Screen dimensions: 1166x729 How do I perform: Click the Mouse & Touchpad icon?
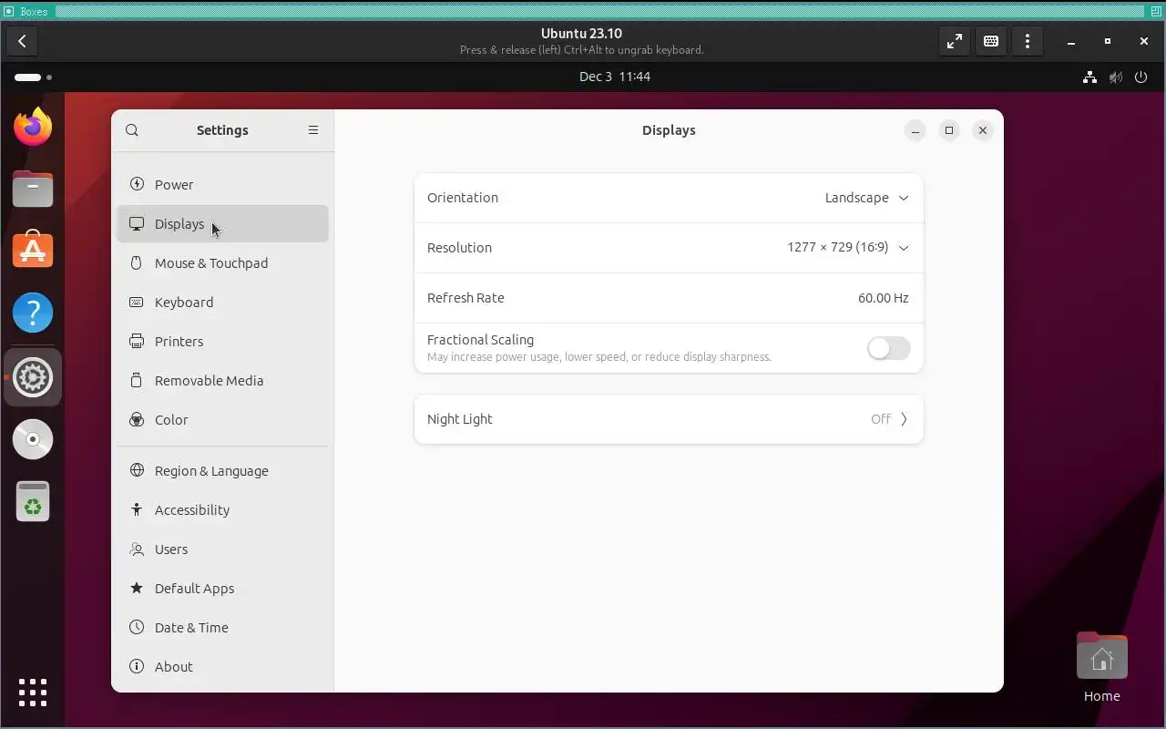click(x=137, y=262)
